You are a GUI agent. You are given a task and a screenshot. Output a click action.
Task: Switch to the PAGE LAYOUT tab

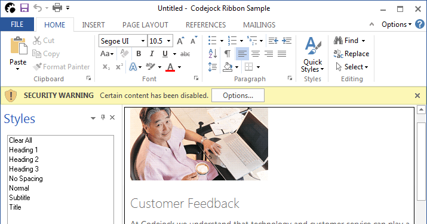145,25
